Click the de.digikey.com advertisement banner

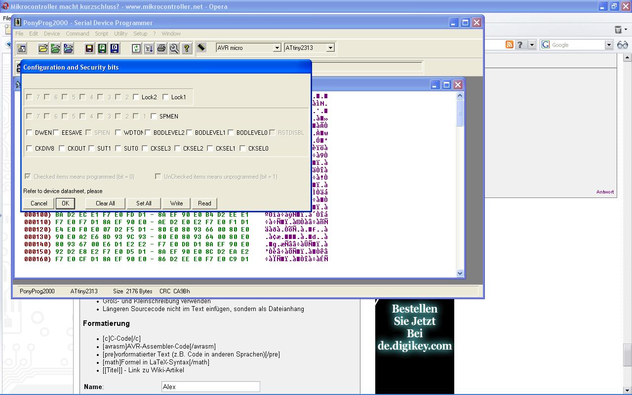pyautogui.click(x=415, y=346)
